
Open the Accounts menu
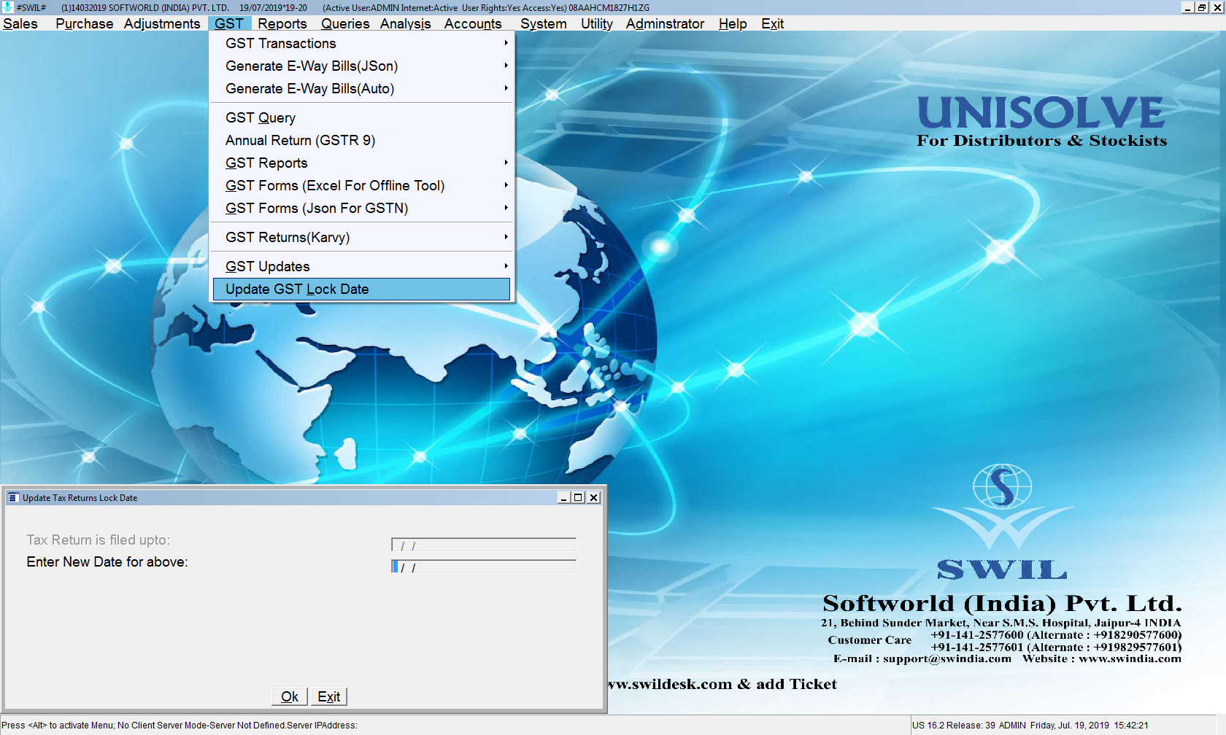(x=473, y=23)
